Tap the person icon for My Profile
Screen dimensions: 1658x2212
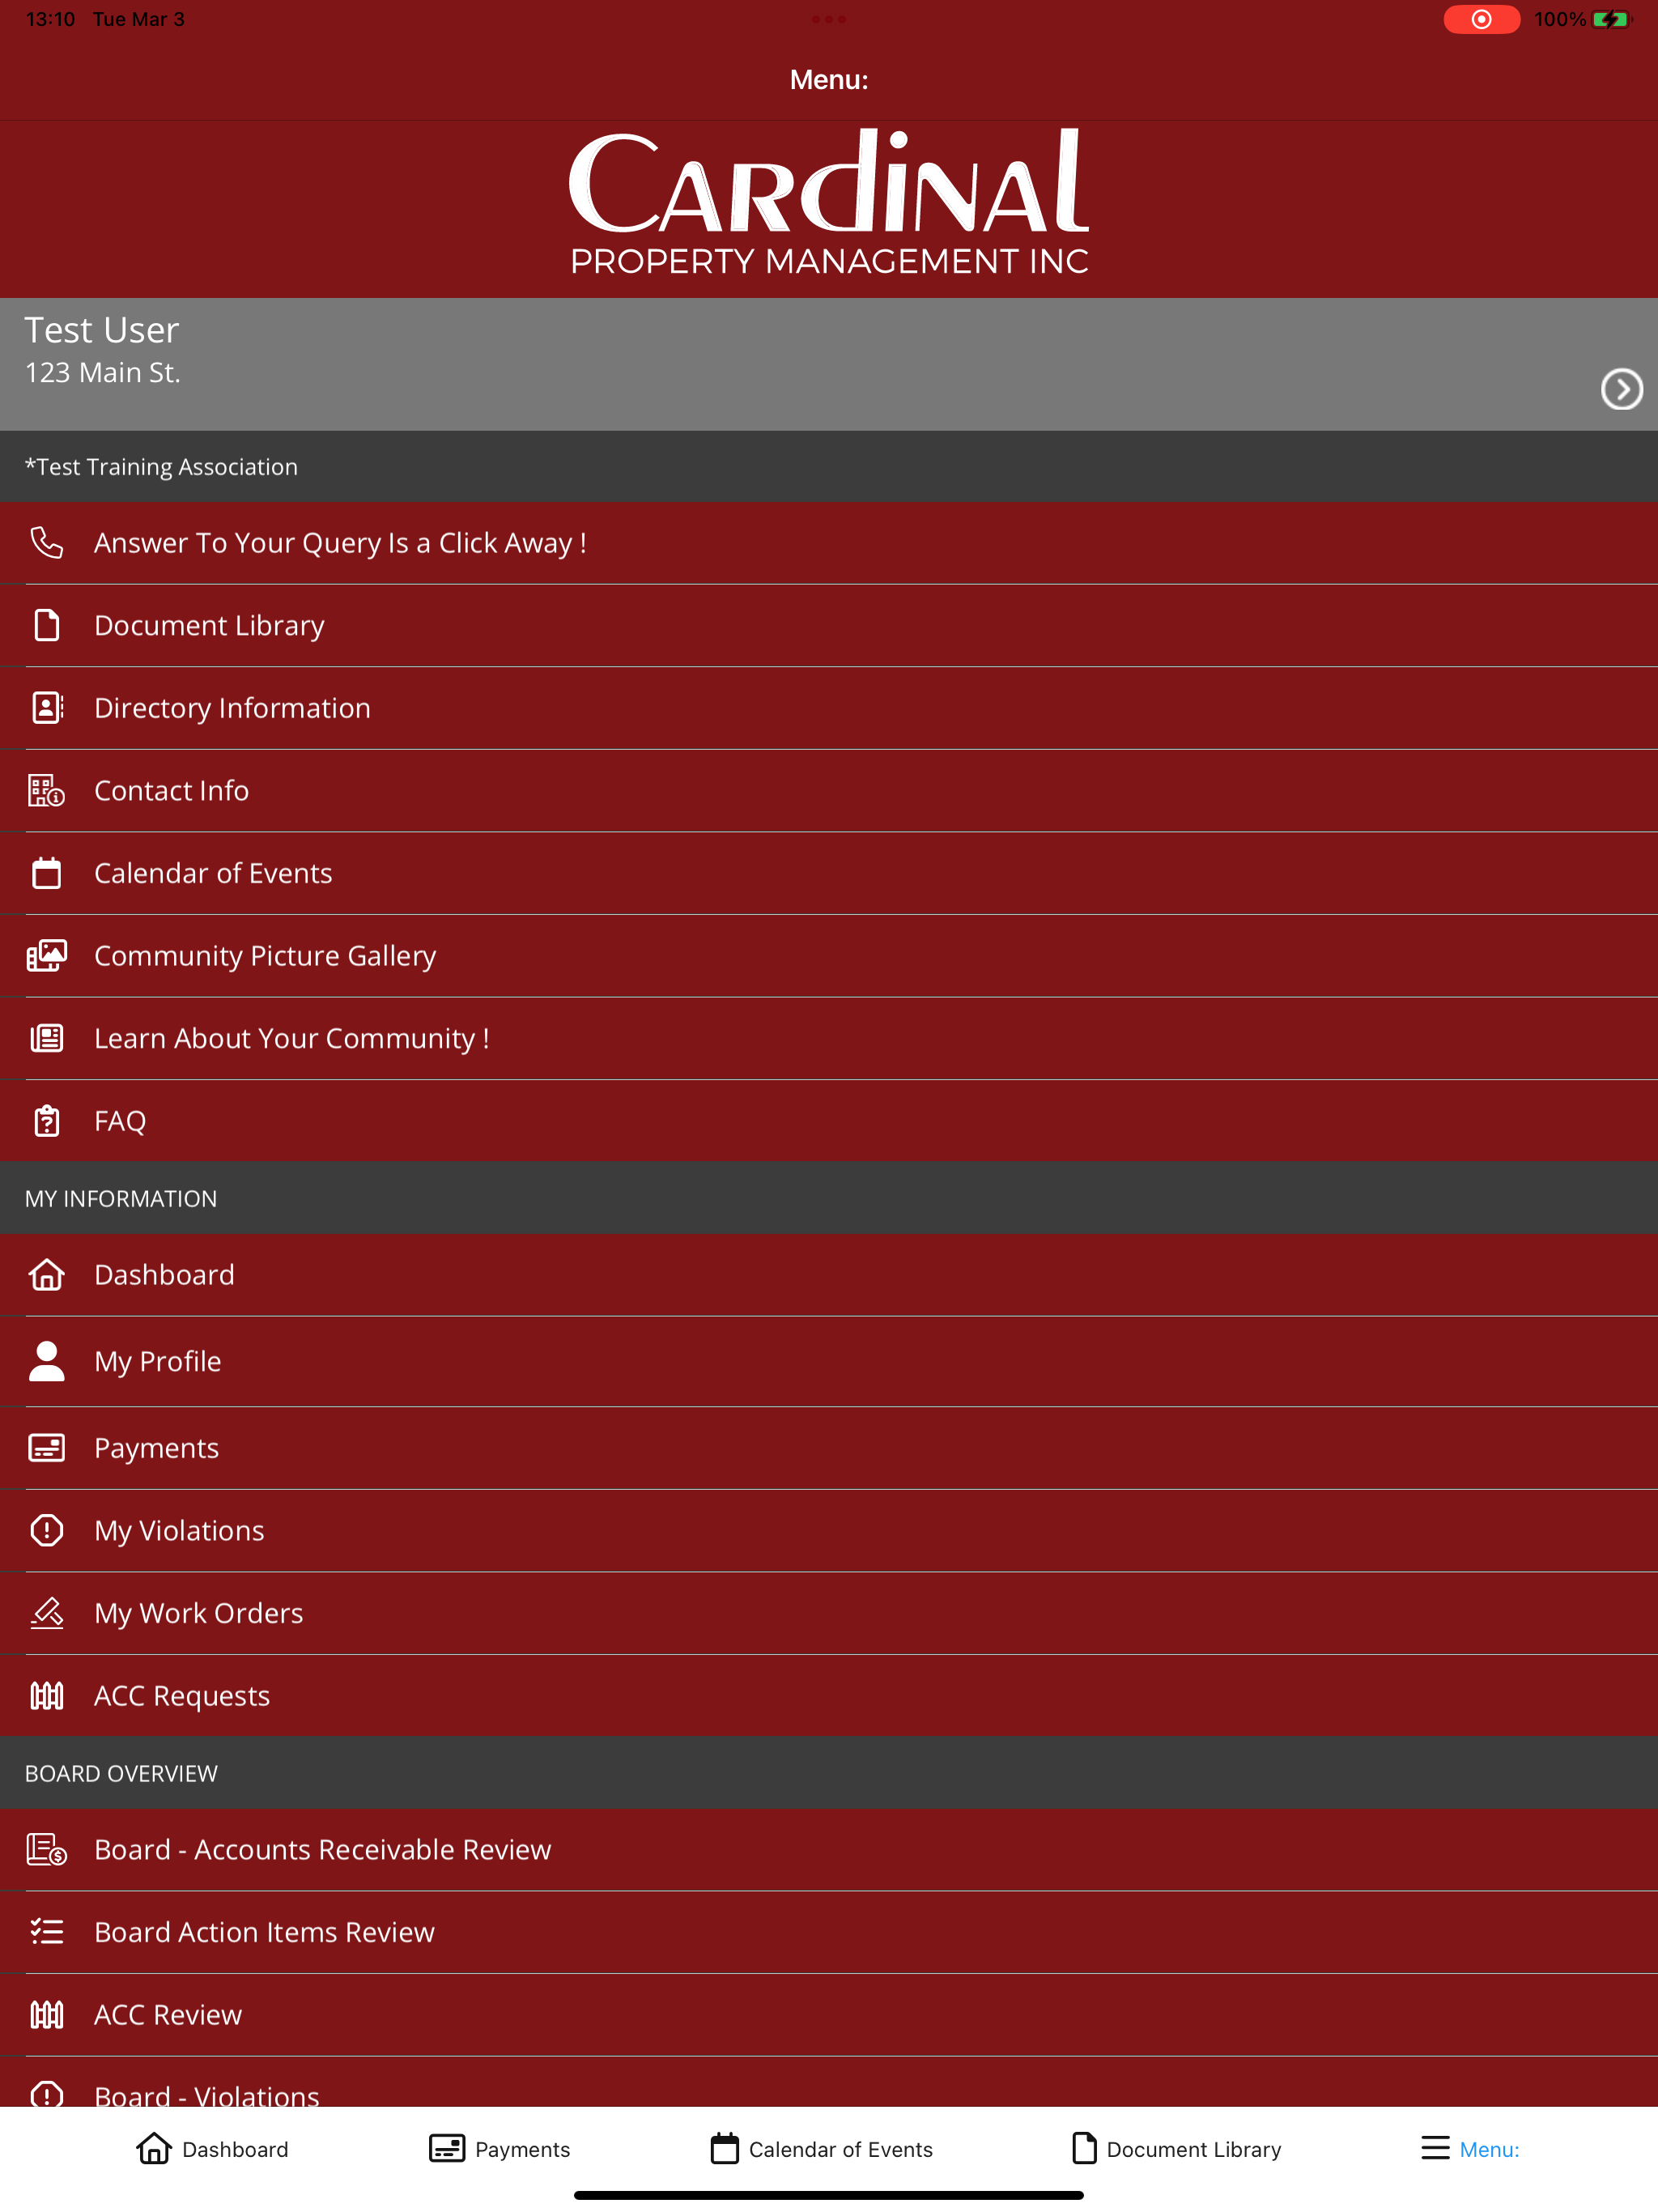tap(47, 1361)
